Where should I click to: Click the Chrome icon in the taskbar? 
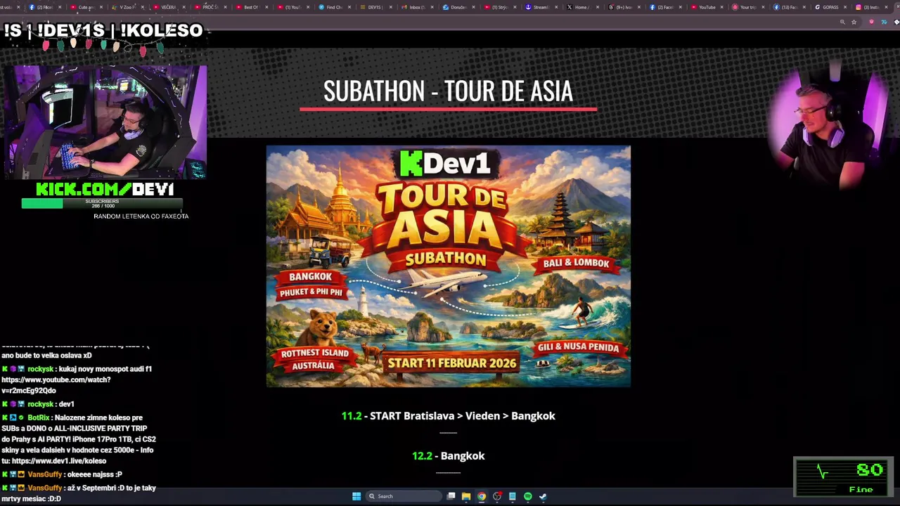click(x=482, y=496)
